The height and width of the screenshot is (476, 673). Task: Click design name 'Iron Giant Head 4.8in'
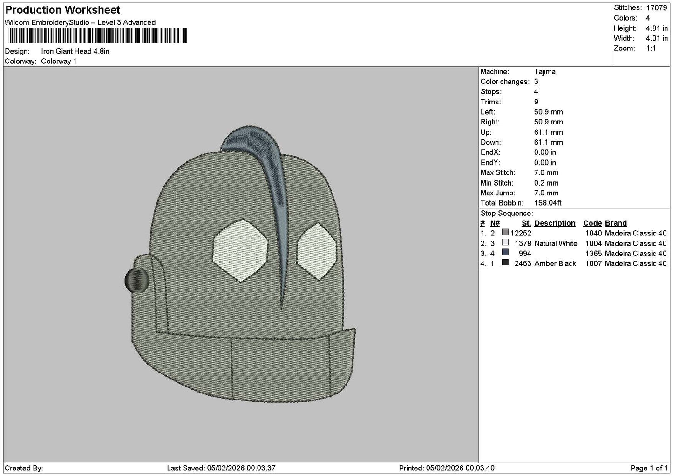75,51
